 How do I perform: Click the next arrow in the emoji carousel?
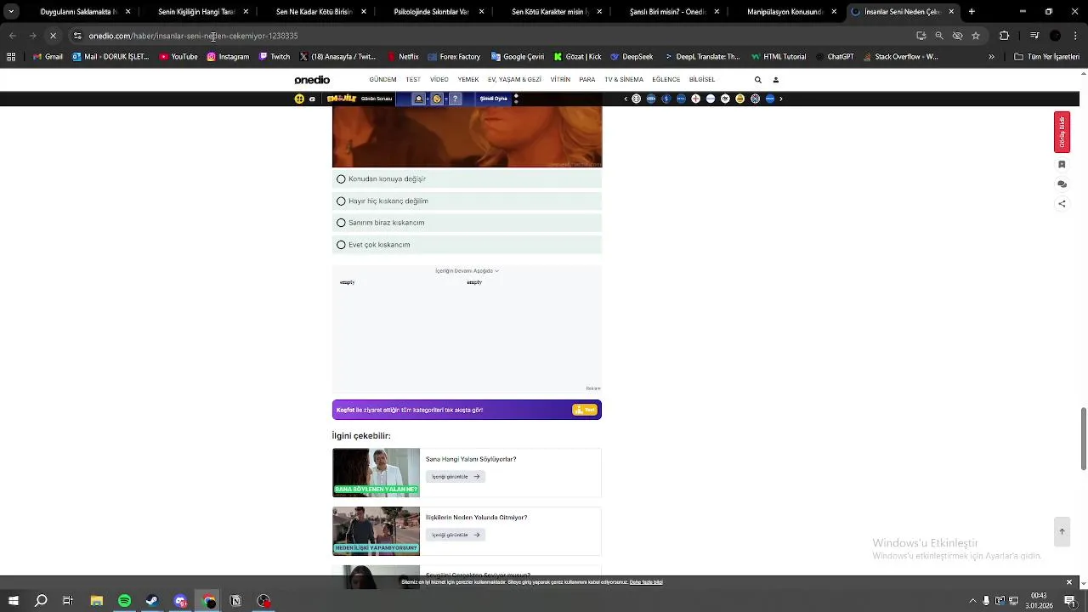pos(781,99)
